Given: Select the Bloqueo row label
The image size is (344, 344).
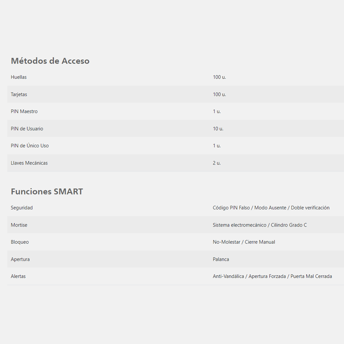Looking at the screenshot, I should pos(20,242).
